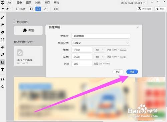
Task: Open the 宽度 unit px dropdown
Action: point(100,50)
